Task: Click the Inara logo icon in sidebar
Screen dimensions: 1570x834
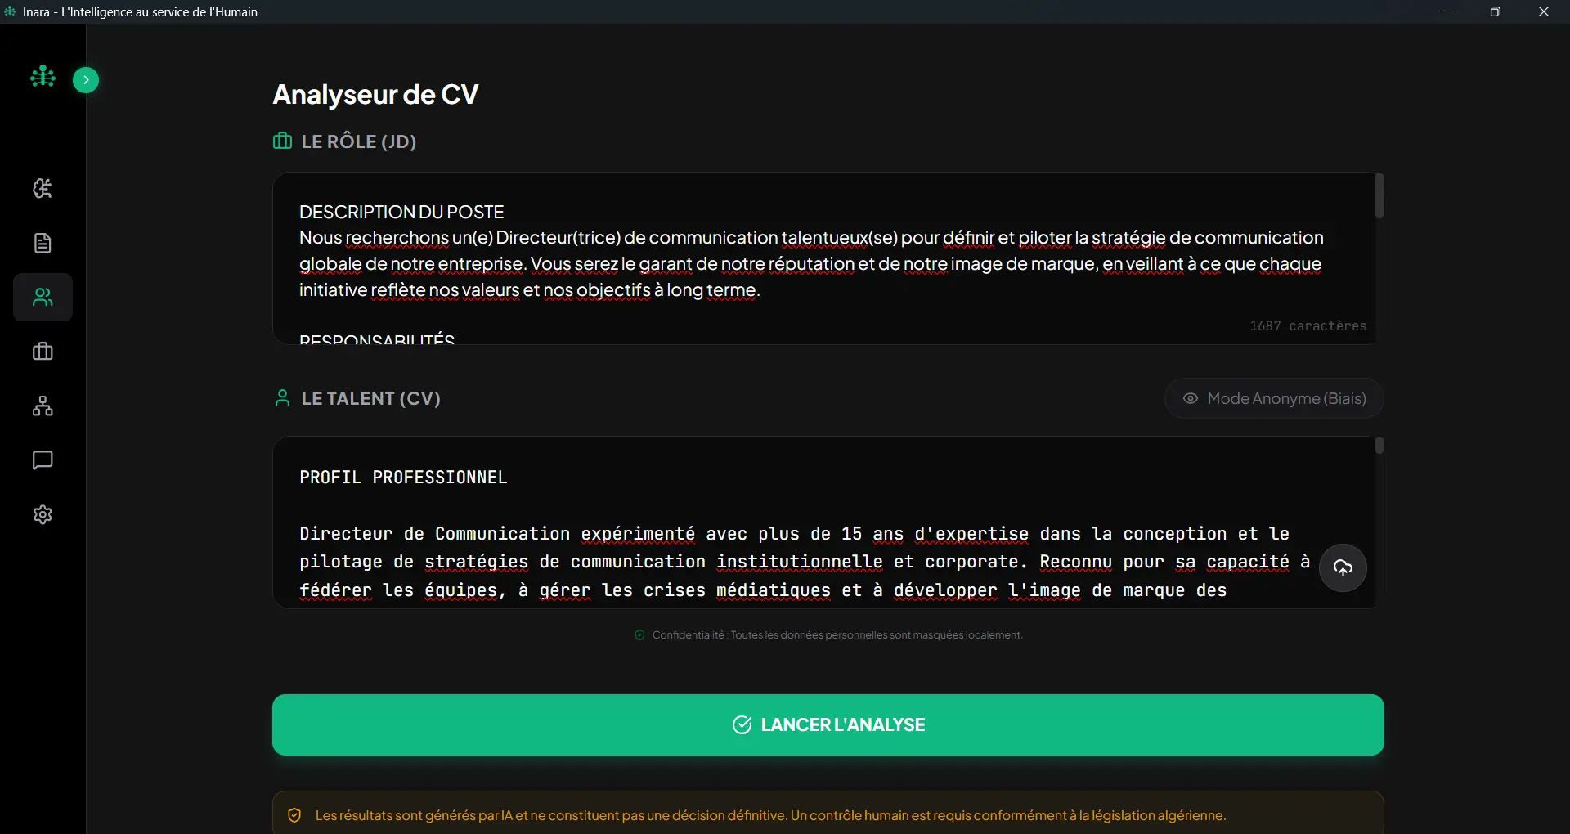Action: click(43, 77)
